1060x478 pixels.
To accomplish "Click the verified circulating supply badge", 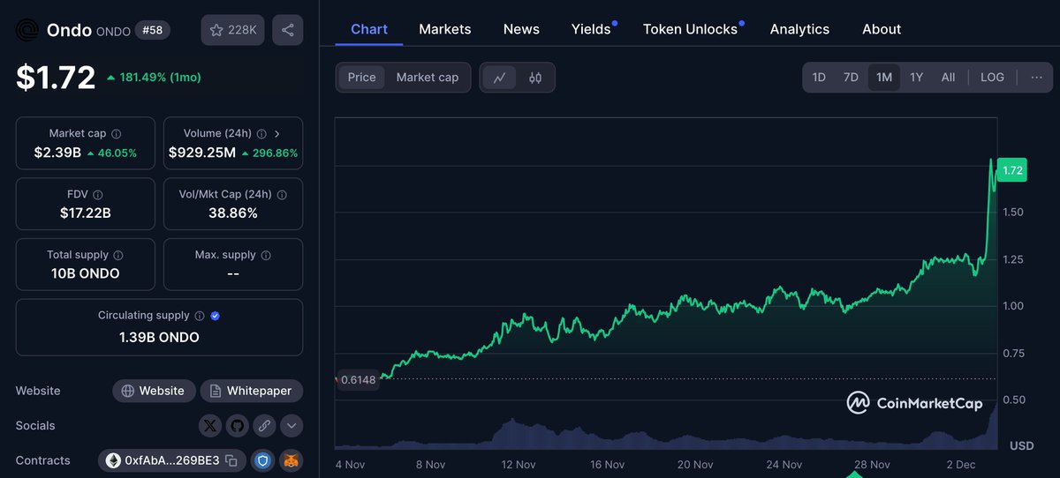I will (x=216, y=316).
